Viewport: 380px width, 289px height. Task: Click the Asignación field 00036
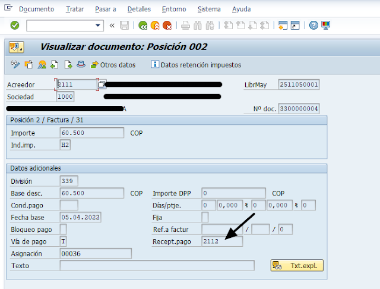coord(96,253)
